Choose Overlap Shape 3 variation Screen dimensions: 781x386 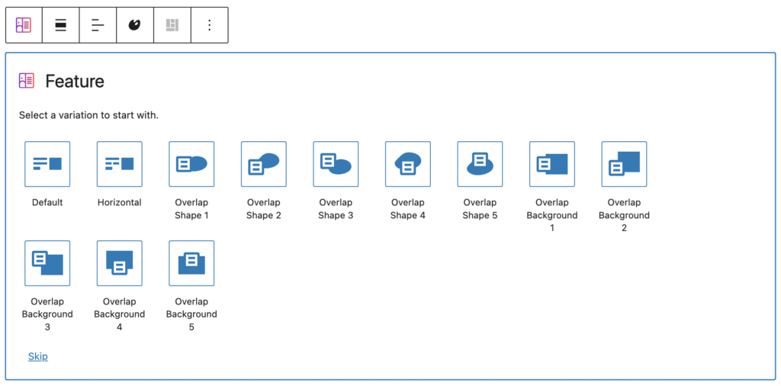click(336, 164)
